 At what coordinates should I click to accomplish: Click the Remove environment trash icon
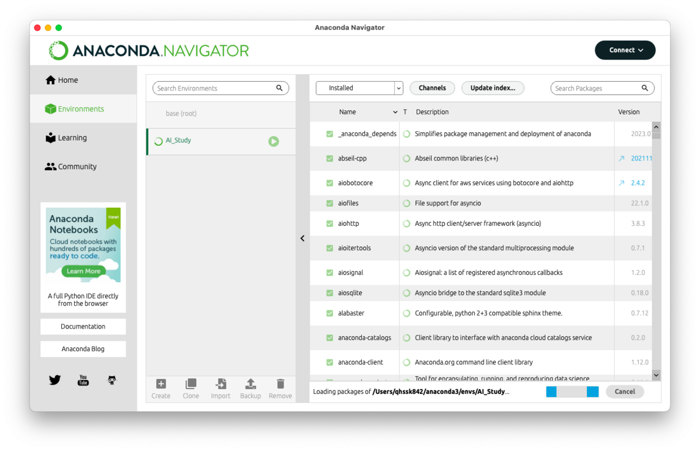tap(281, 384)
